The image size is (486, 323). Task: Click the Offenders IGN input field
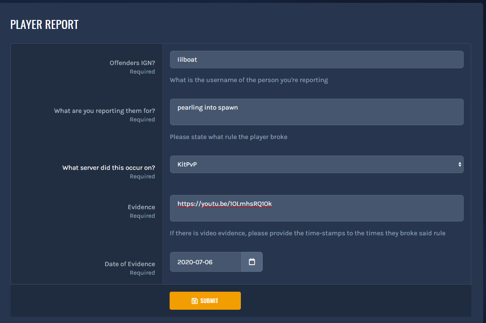pos(317,59)
